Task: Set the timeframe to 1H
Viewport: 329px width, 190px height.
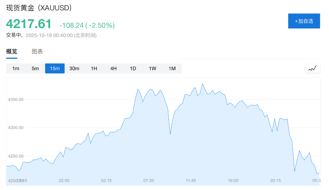Action: pyautogui.click(x=94, y=68)
